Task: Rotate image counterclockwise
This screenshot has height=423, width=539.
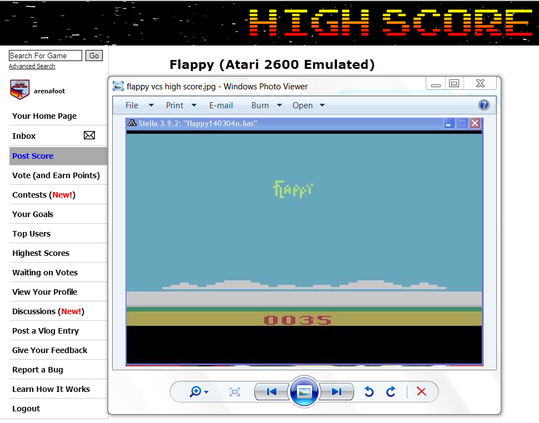Action: [x=369, y=392]
